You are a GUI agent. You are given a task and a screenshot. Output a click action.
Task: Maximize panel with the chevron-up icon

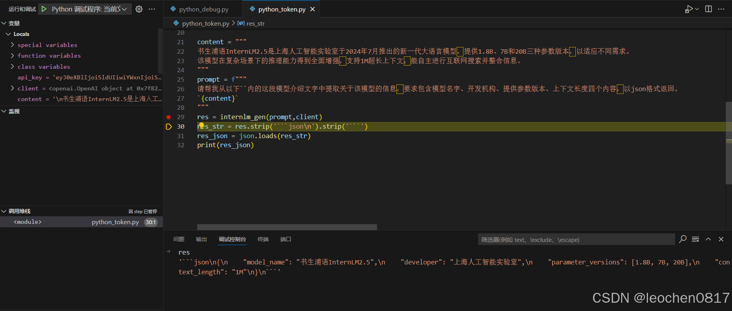tap(708, 239)
